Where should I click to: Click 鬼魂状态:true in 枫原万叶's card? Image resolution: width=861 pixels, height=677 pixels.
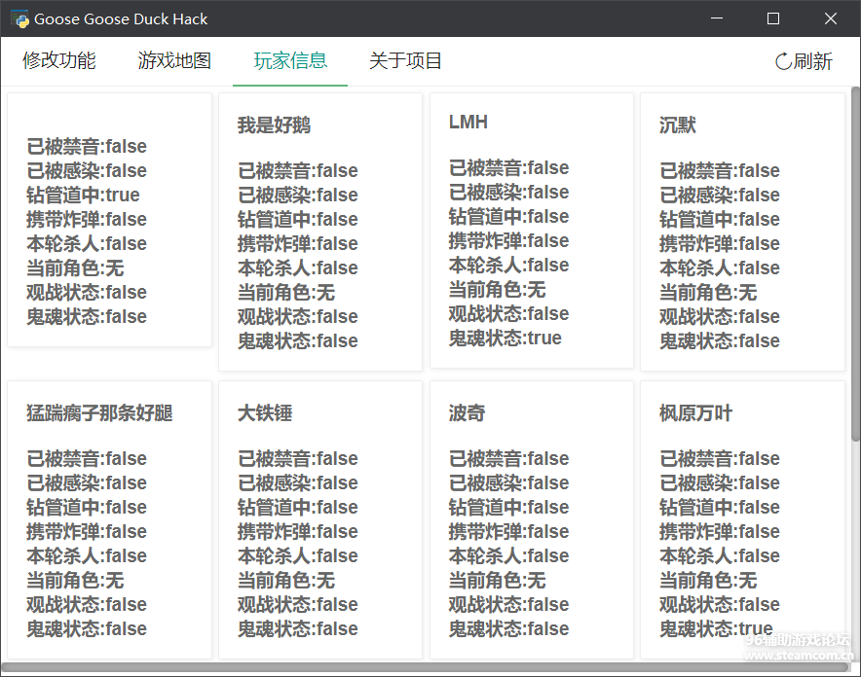pos(716,629)
